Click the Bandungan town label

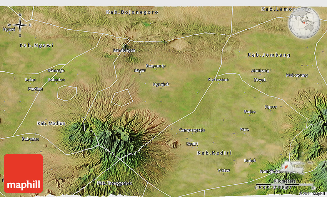(124, 51)
